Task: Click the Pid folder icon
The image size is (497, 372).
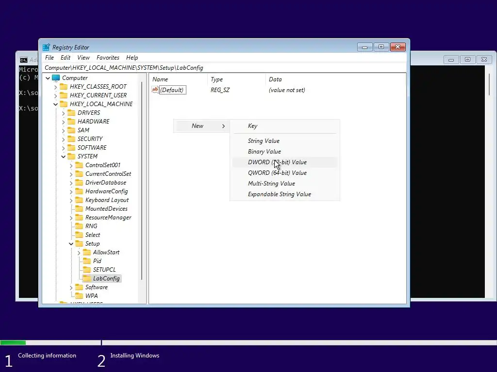Action: (87, 261)
